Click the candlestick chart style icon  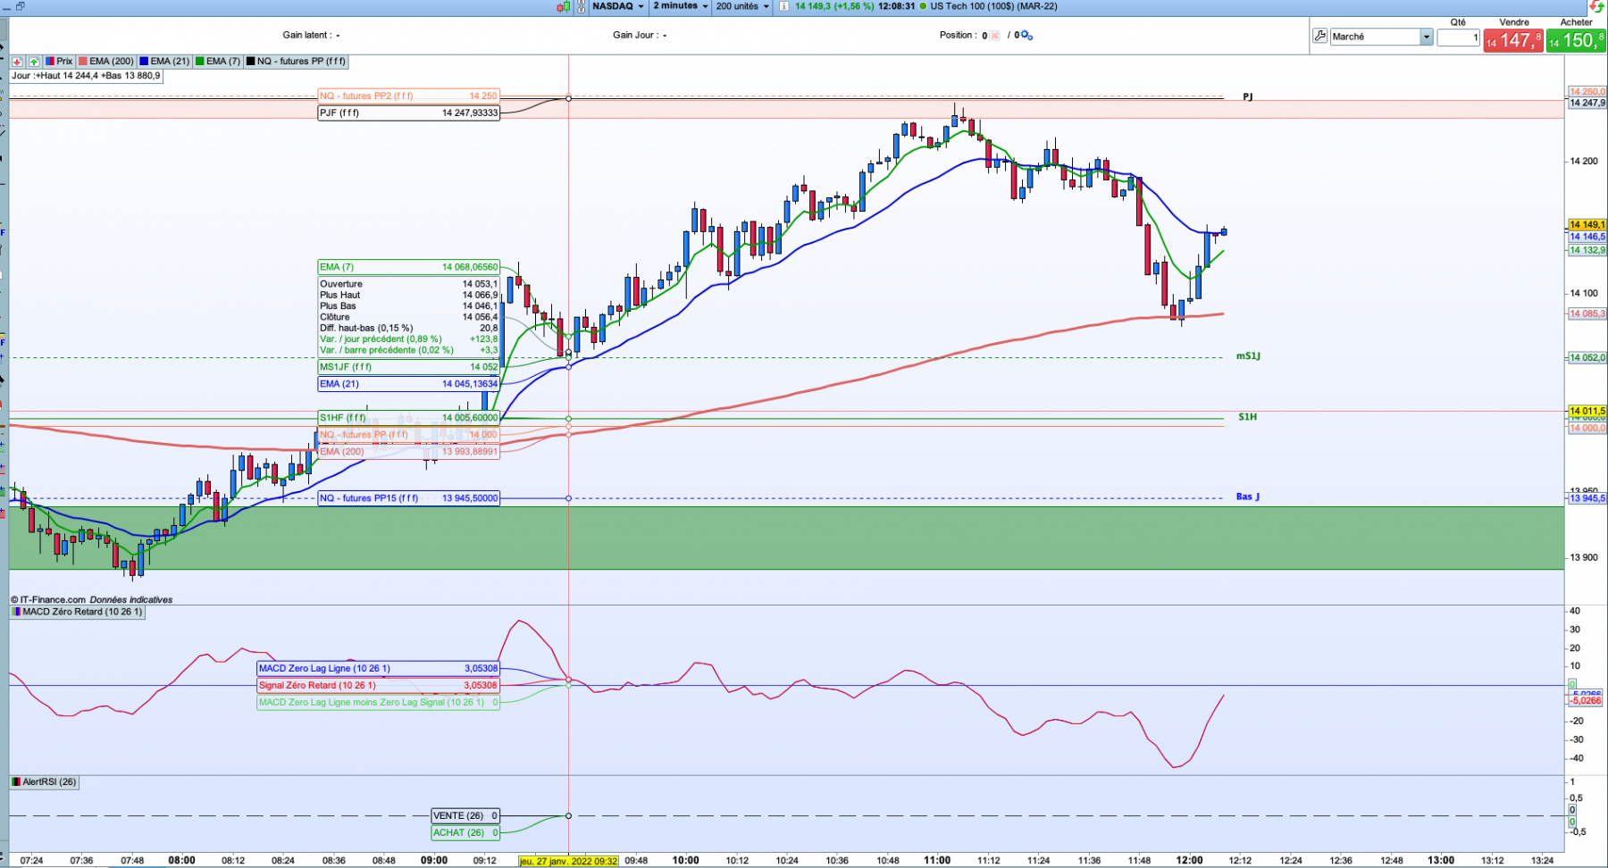[x=563, y=6]
